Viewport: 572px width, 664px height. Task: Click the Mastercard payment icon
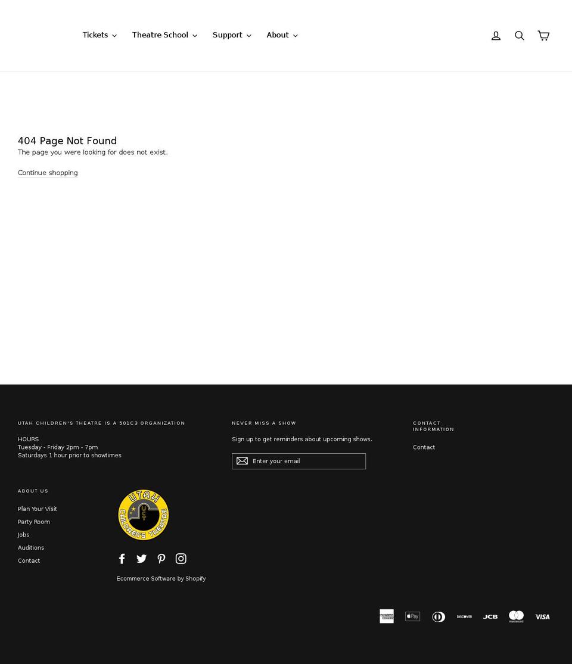pyautogui.click(x=516, y=616)
